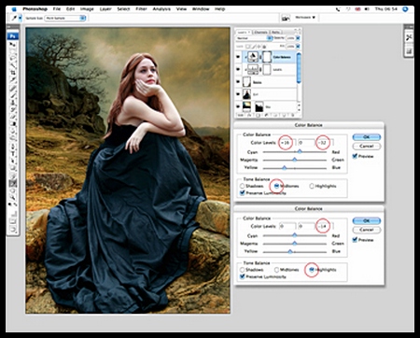420x338 pixels.
Task: Click Cyan-Red slider handle in upper dialog
Action: point(300,151)
